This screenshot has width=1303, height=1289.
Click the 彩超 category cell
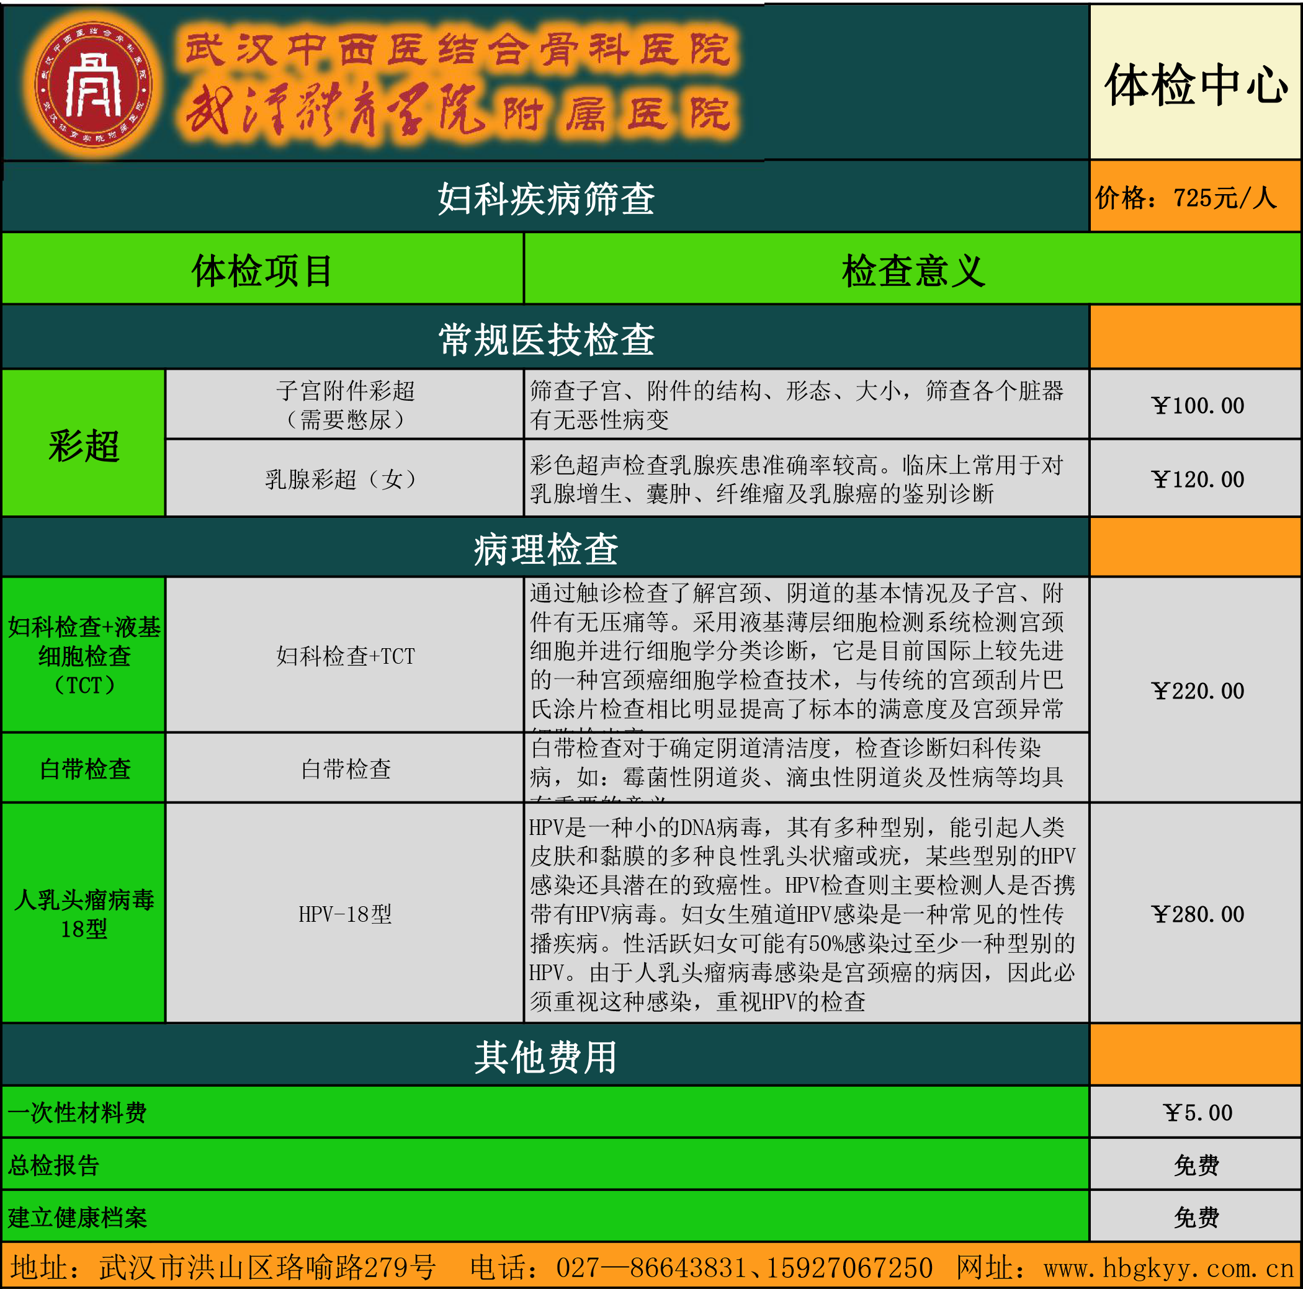(x=84, y=444)
